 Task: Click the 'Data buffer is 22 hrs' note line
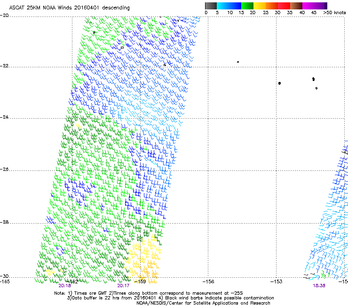tap(170, 298)
